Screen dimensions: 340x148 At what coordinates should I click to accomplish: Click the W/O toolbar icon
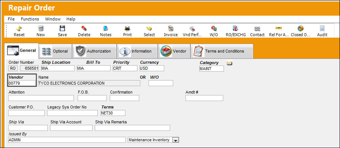[x=214, y=31]
